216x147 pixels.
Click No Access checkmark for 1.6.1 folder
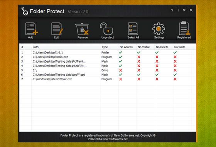coord(120,52)
